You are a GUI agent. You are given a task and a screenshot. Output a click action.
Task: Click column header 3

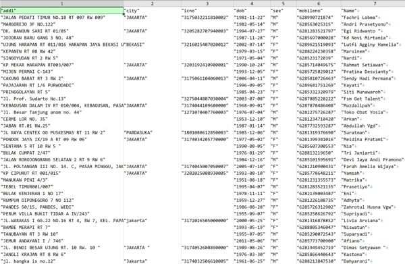click(x=207, y=3)
